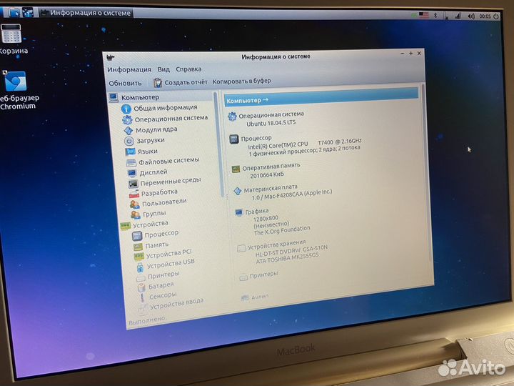Click the Intel Core2 CPU T7400 line
514x386 pixels.
point(305,144)
